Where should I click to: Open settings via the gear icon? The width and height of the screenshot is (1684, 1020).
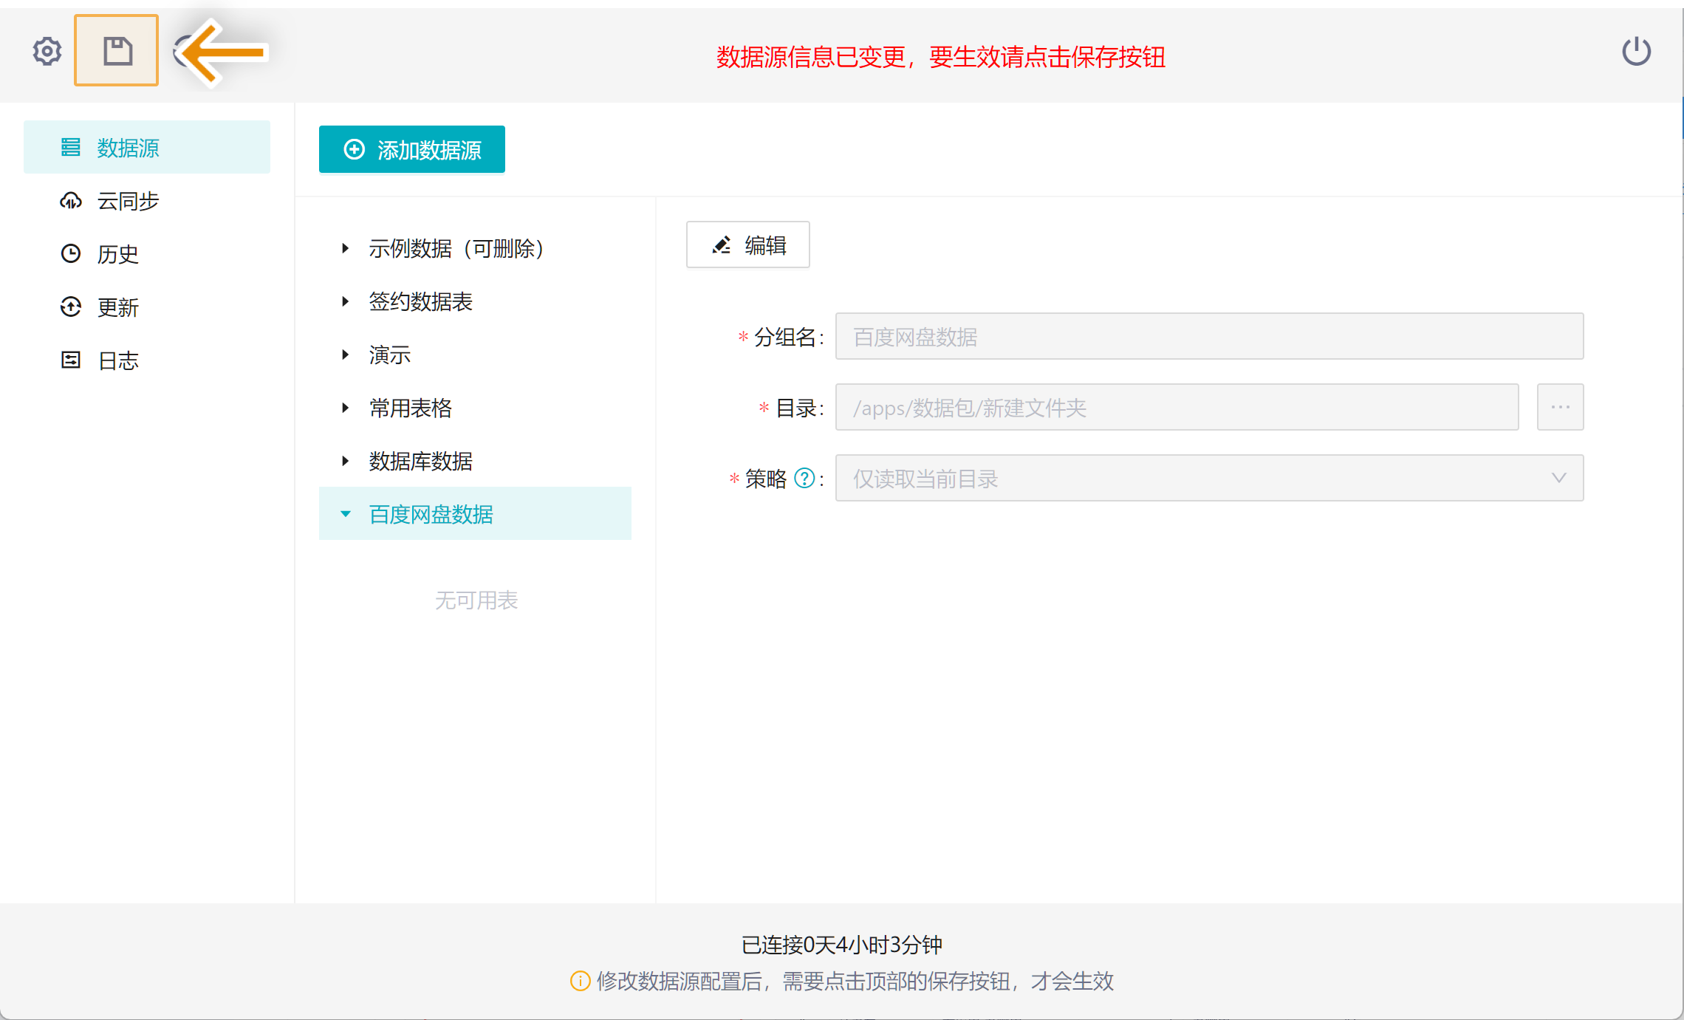click(47, 51)
